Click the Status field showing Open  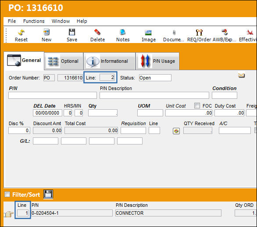pos(155,78)
